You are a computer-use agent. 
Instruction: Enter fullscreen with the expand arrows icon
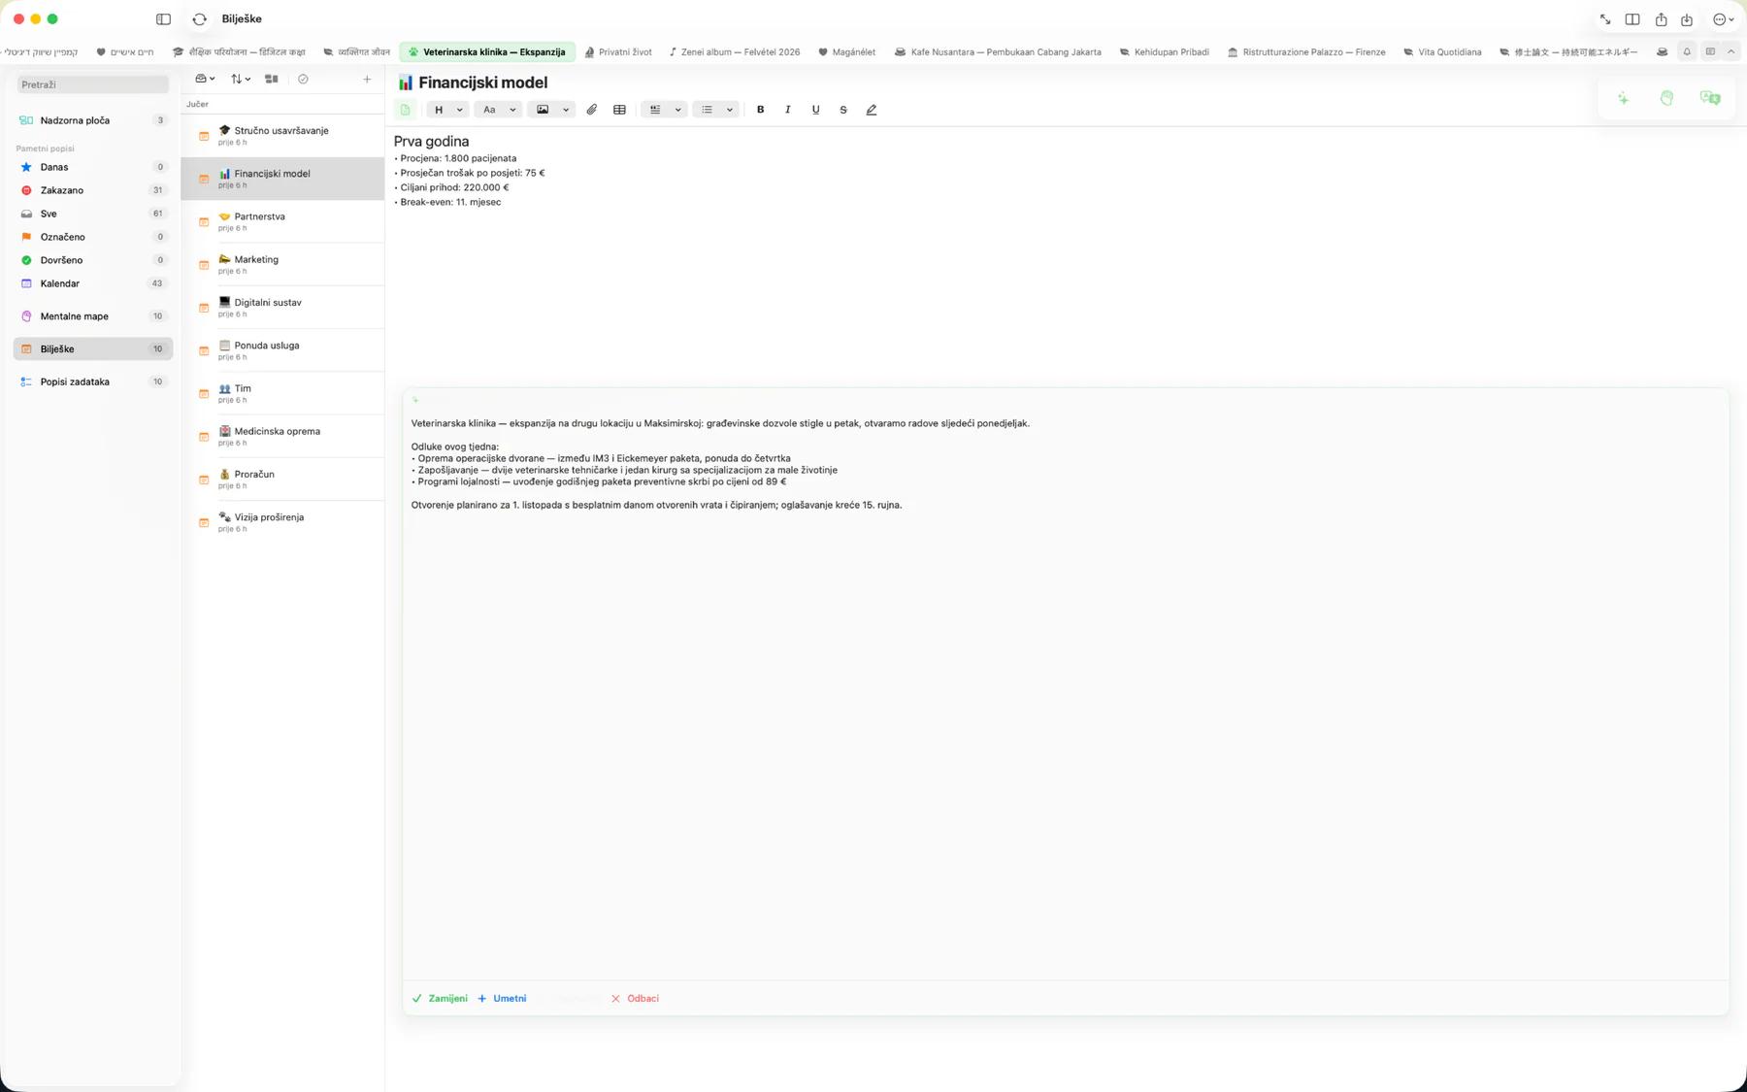click(1605, 19)
